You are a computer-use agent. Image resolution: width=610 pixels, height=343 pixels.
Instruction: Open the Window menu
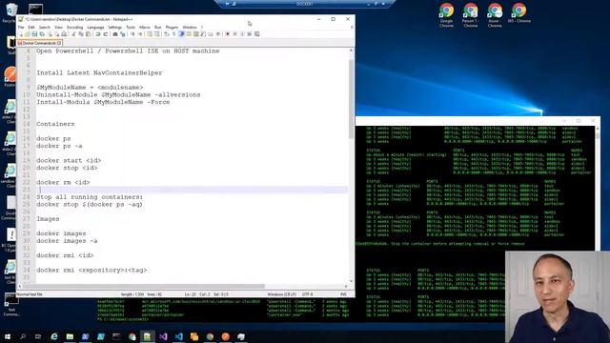pos(190,28)
